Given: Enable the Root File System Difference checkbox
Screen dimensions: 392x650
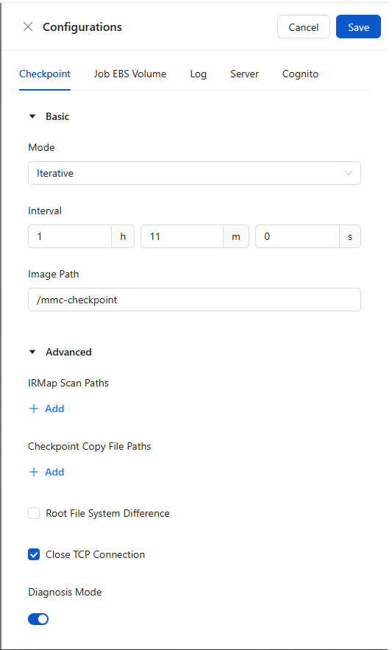Looking at the screenshot, I should 34,513.
